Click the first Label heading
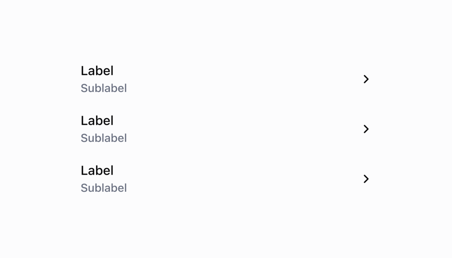Viewport: 452px width, 258px height. click(x=97, y=71)
